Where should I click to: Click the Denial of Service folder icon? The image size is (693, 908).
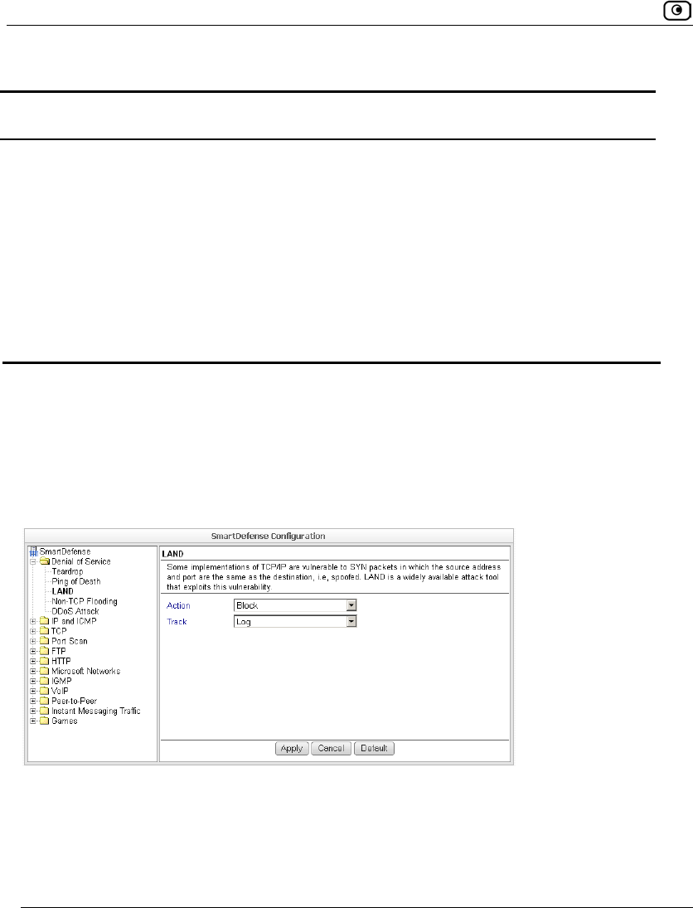tap(45, 561)
